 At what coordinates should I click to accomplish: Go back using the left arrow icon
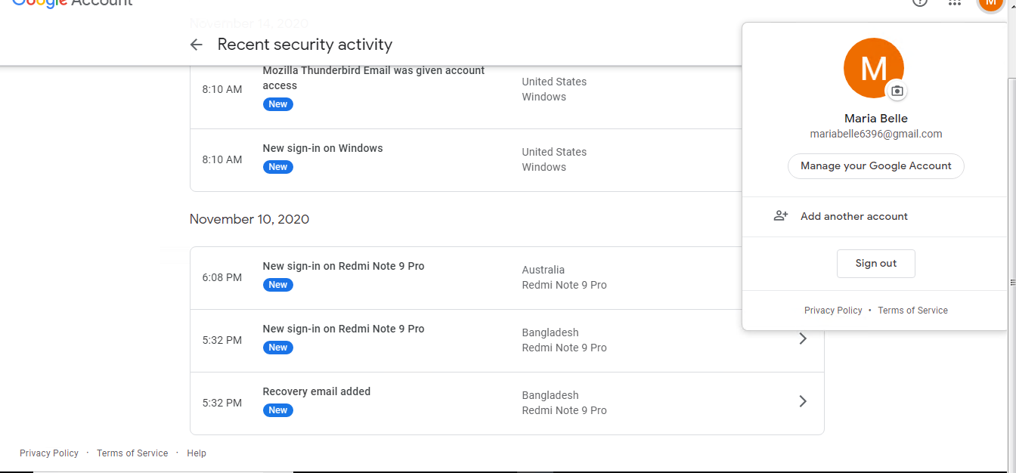click(197, 45)
